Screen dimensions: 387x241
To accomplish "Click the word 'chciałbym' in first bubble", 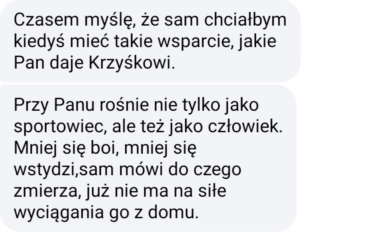I will pyautogui.click(x=245, y=19).
